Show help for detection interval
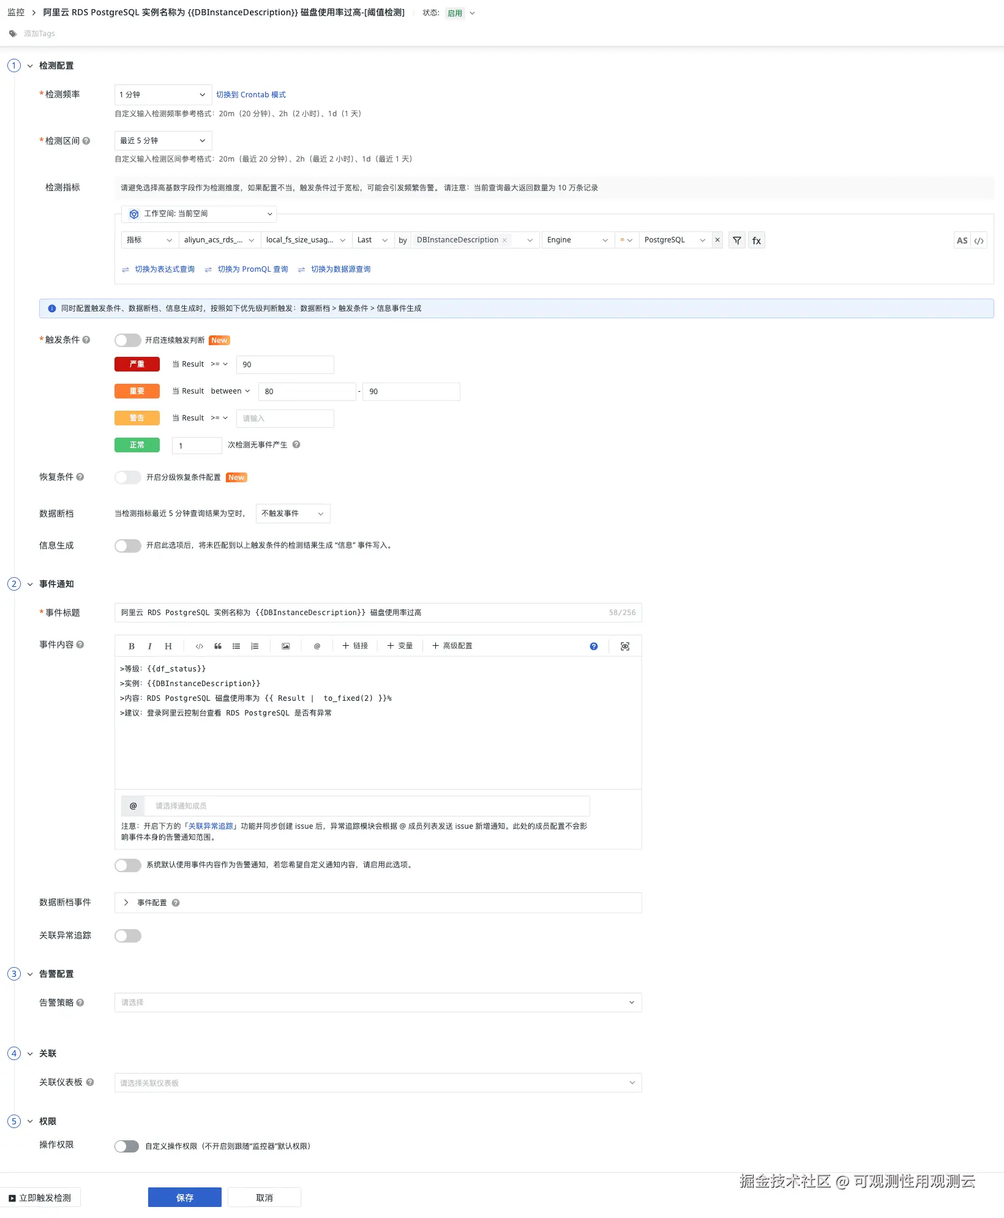The image size is (1004, 1218). click(x=86, y=141)
